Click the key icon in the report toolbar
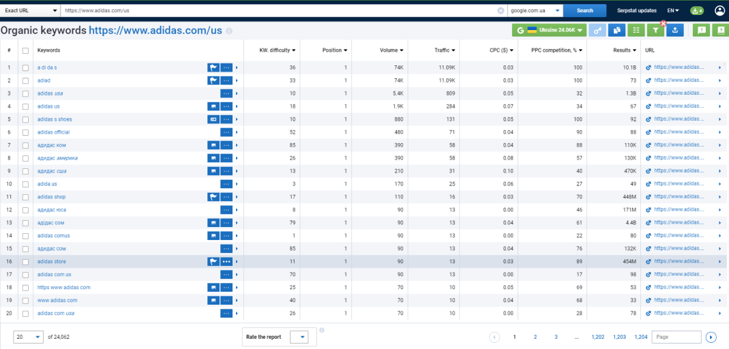 pyautogui.click(x=597, y=30)
